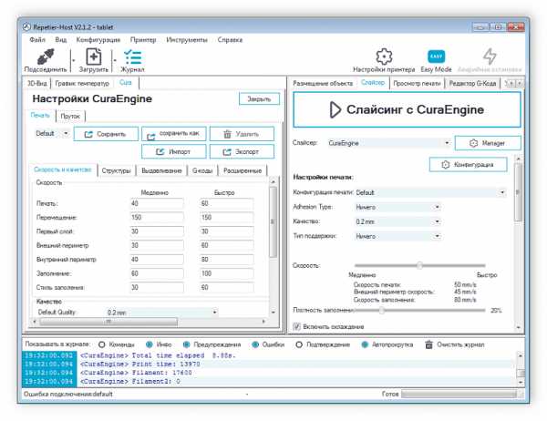Open the Default profile dropdown
547x421 pixels.
(x=52, y=133)
